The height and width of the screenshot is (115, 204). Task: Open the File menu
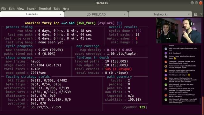[x=4, y=9]
